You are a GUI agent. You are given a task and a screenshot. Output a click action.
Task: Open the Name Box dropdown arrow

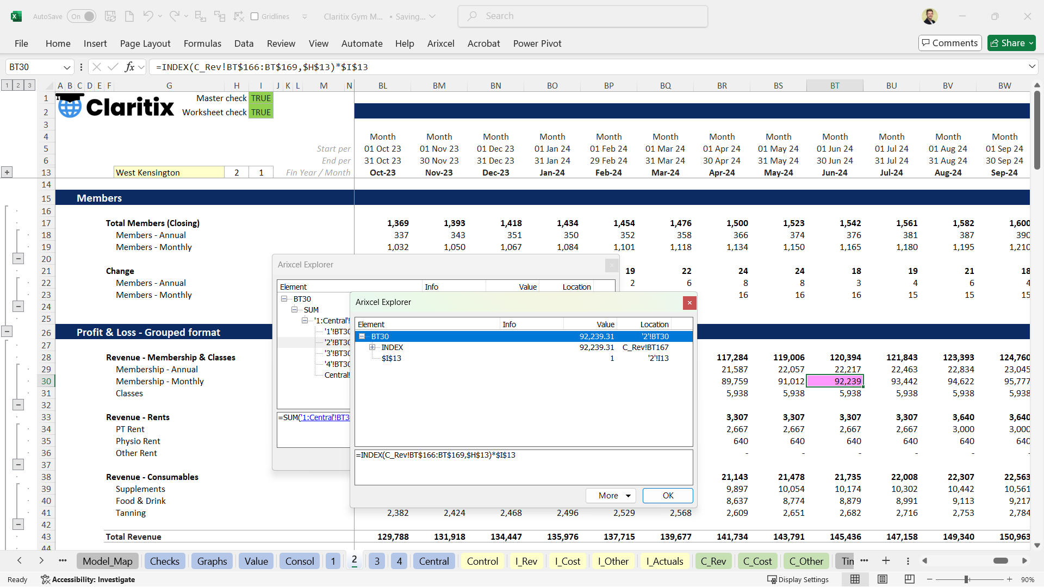(67, 67)
